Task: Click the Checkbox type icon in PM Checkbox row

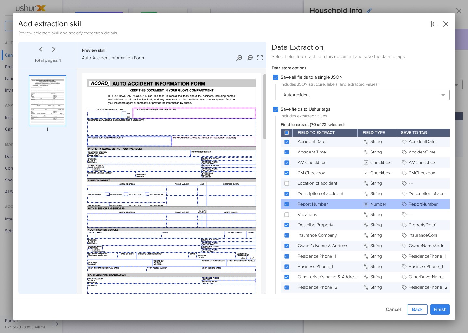Action: click(x=366, y=173)
